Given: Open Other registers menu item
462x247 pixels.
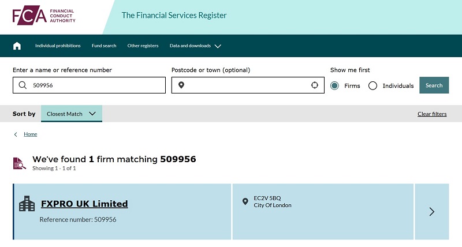Looking at the screenshot, I should tap(143, 46).
